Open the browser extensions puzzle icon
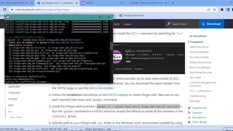This screenshot has height=131, width=233. (222, 10)
